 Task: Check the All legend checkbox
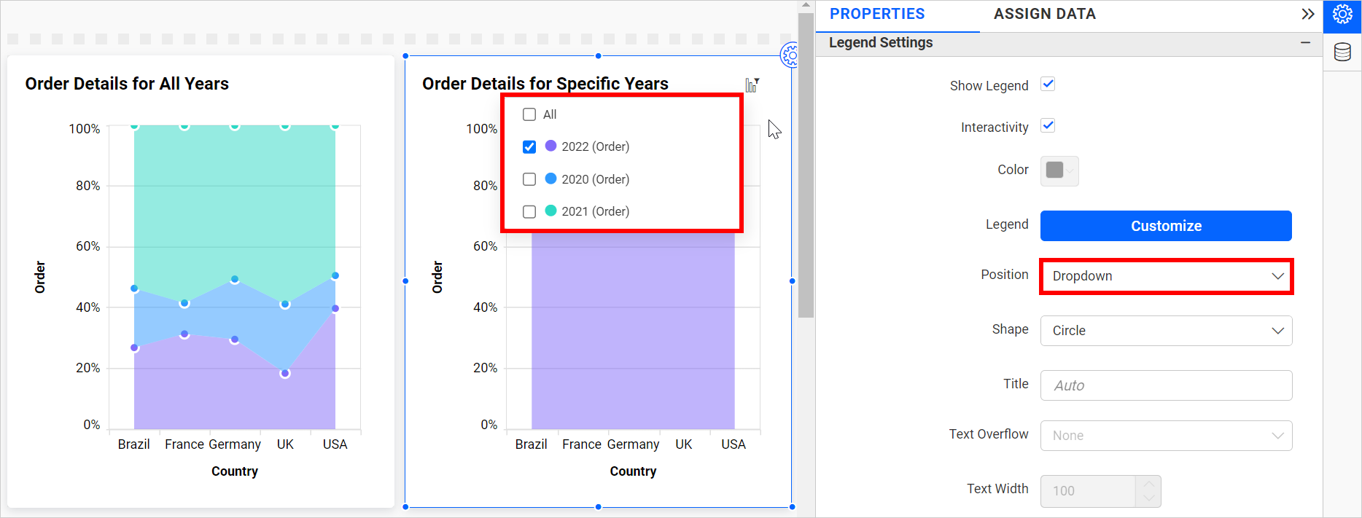(529, 114)
